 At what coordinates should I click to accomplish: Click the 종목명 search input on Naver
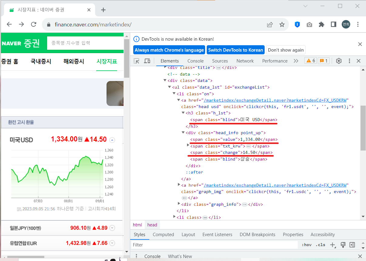(x=85, y=43)
